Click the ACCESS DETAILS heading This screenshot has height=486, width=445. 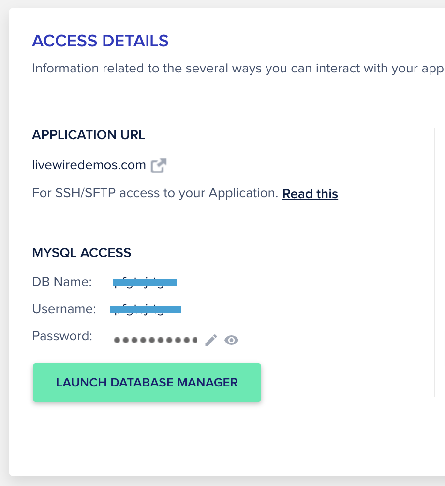[x=100, y=41]
